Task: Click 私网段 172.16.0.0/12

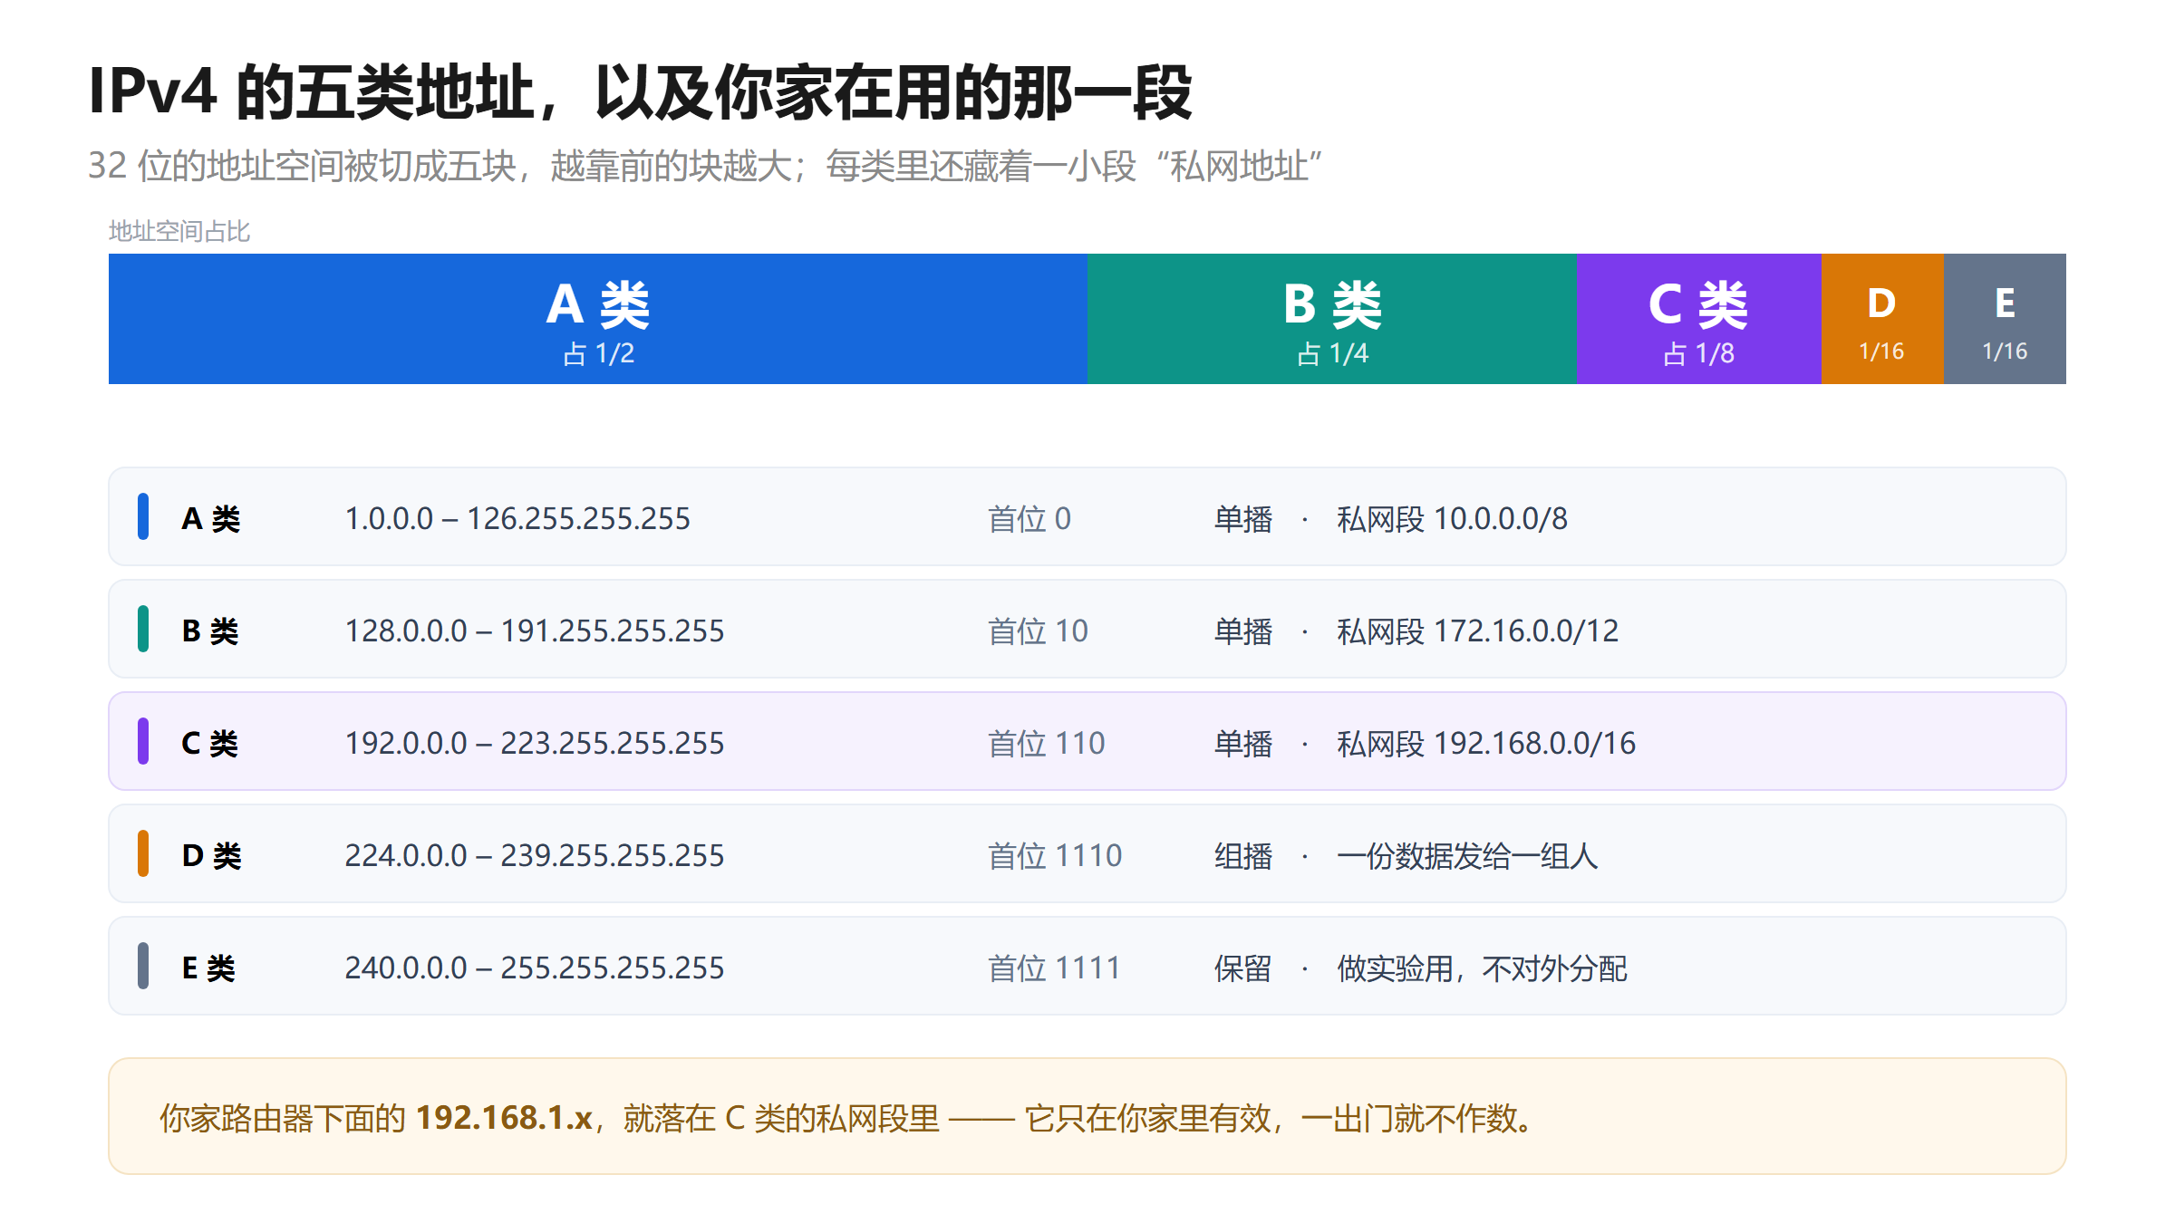Action: (1477, 631)
